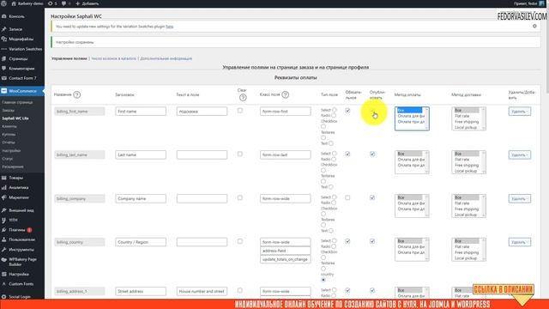Click the Товары products icon in the sidebar
This screenshot has width=549, height=309.
click(x=4, y=178)
